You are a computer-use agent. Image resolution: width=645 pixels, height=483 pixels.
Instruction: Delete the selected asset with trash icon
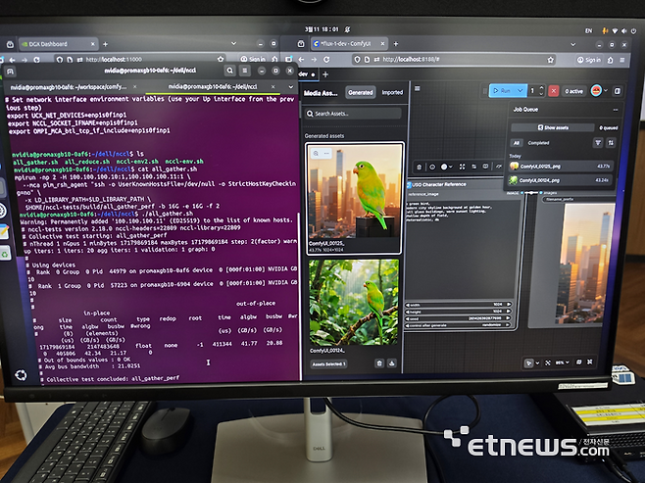(379, 362)
